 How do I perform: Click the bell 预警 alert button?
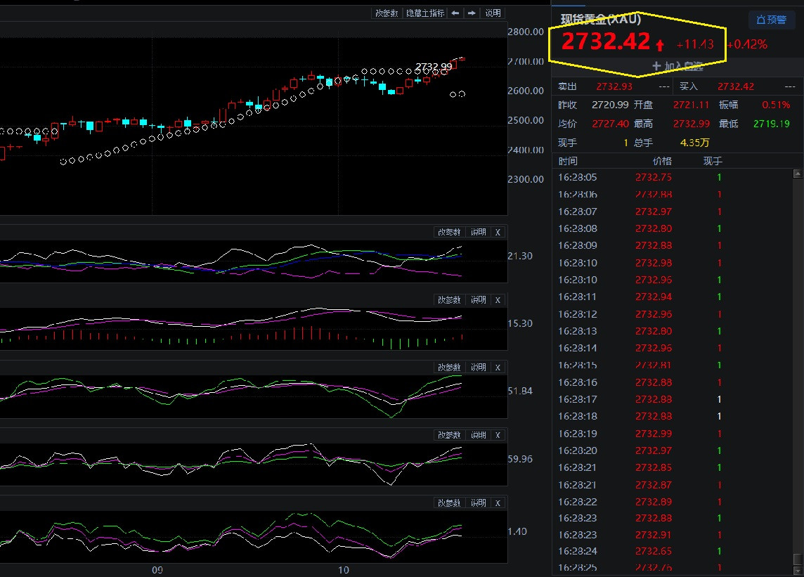(767, 20)
